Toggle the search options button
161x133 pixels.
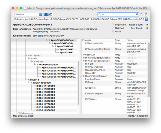click(146, 14)
